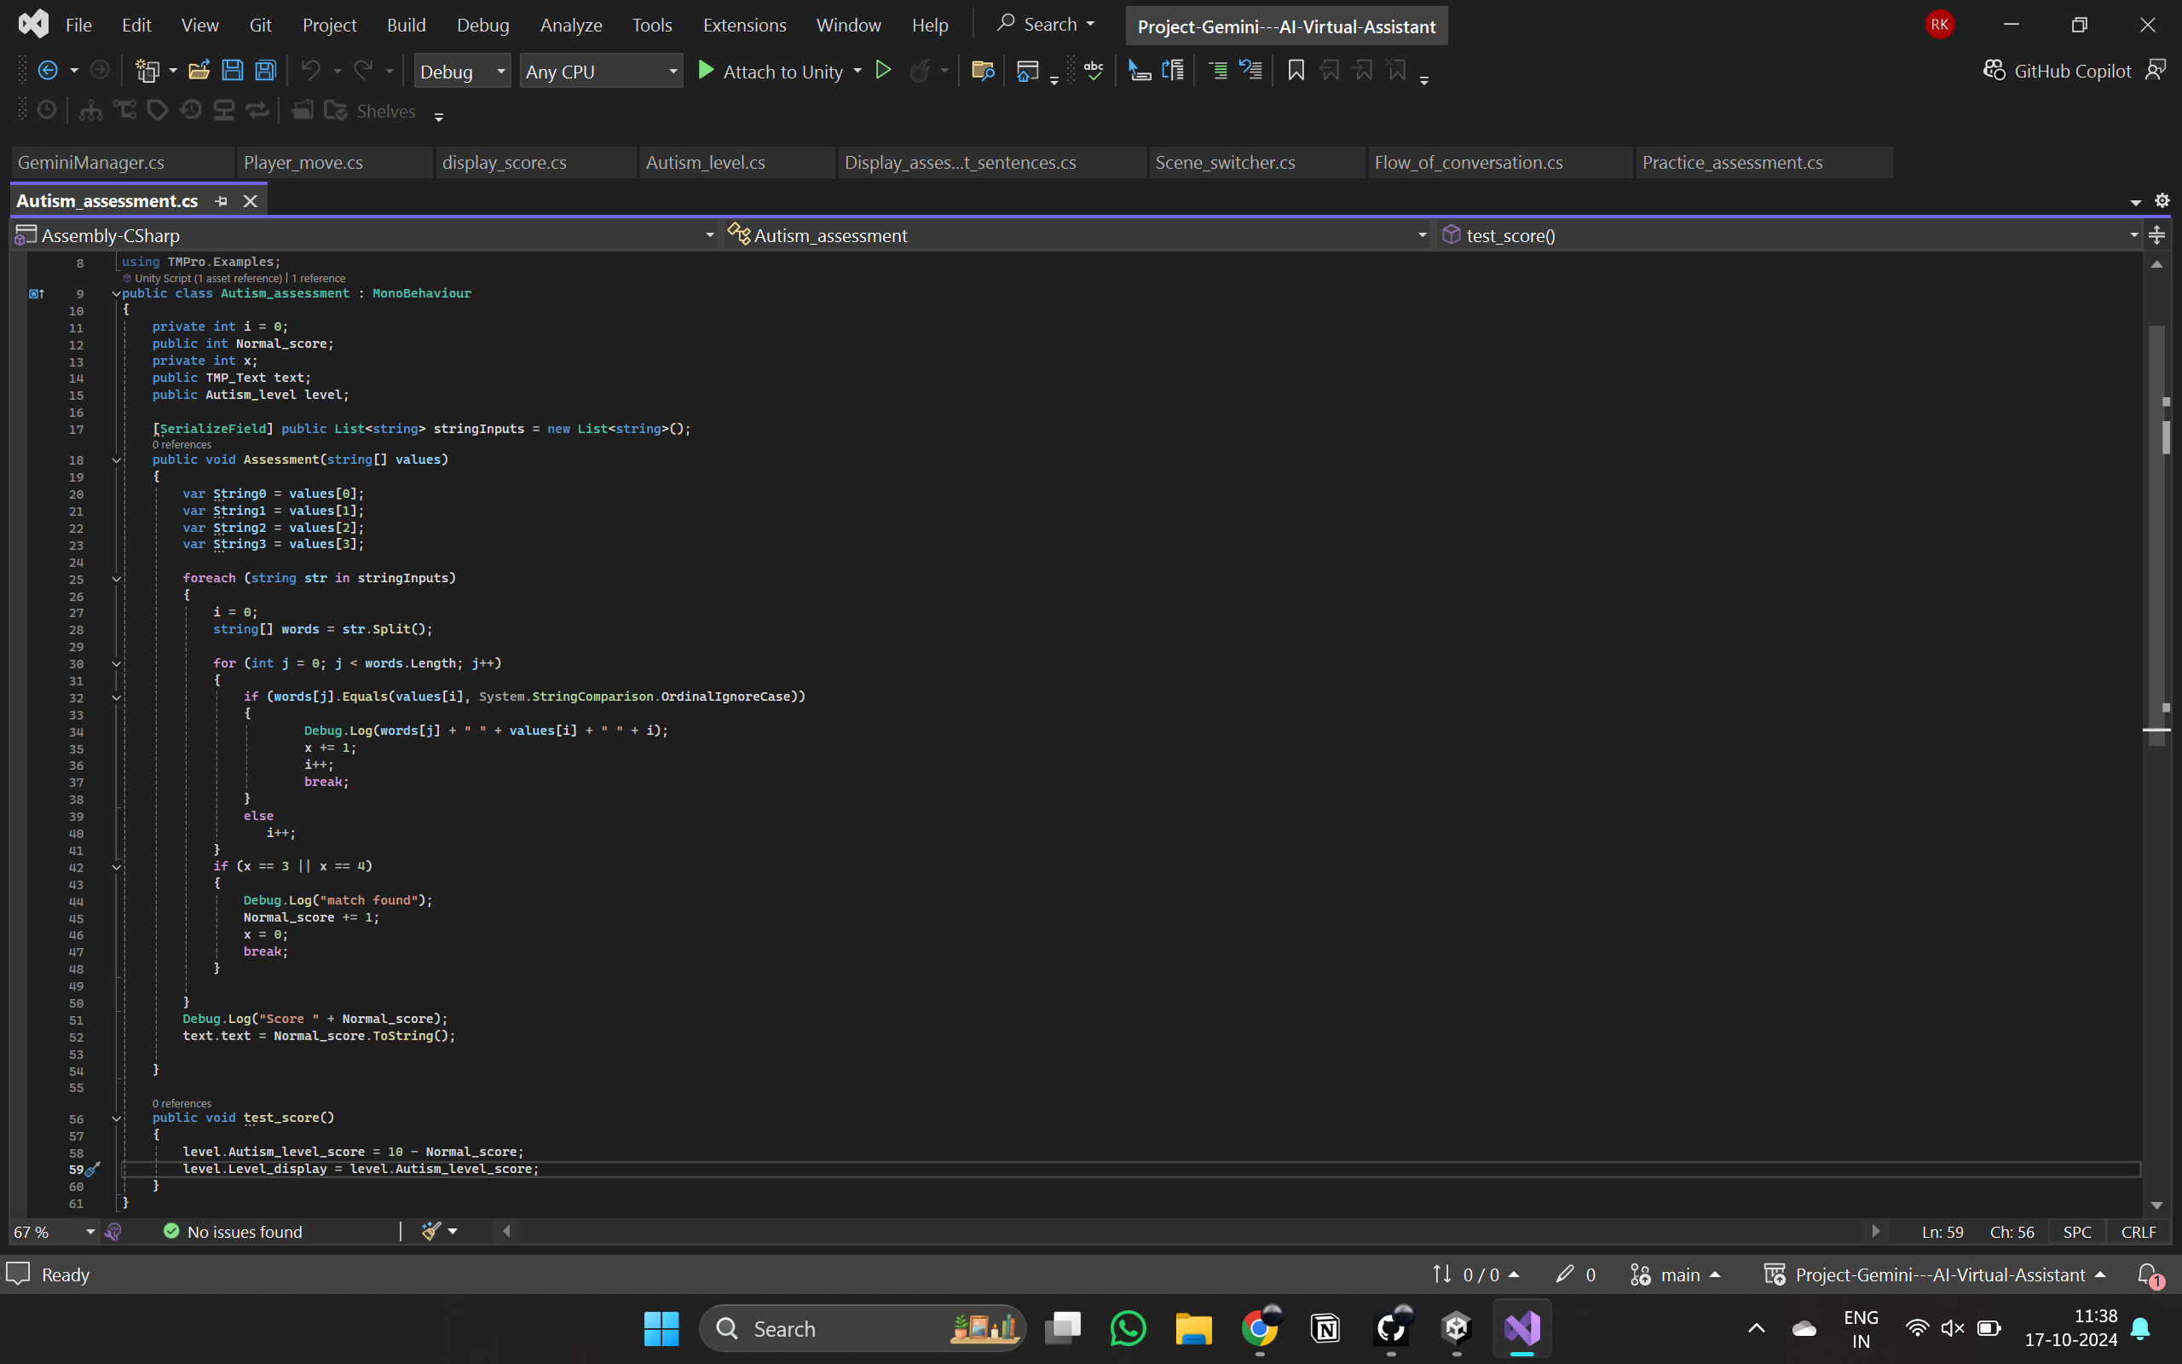Viewport: 2182px width, 1364px height.
Task: Toggle the bookmark on the current line
Action: (1296, 71)
